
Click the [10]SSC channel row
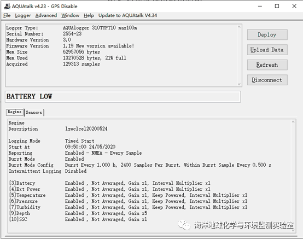[78, 219]
